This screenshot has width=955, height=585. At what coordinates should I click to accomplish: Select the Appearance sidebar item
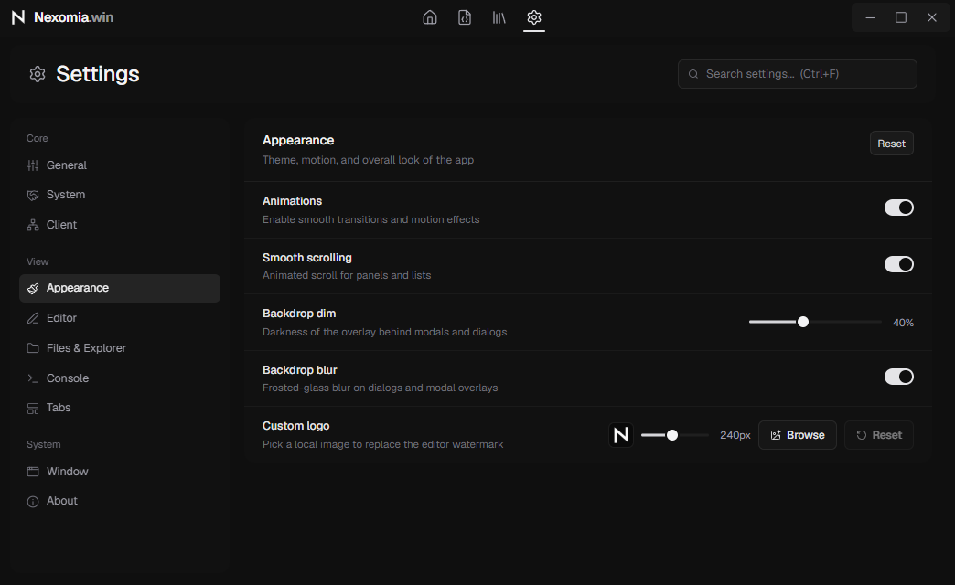coord(120,289)
